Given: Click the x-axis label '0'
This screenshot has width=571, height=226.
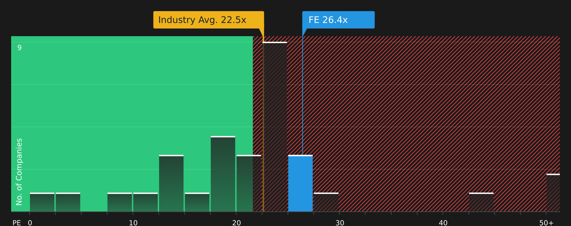Looking at the screenshot, I should (30, 223).
